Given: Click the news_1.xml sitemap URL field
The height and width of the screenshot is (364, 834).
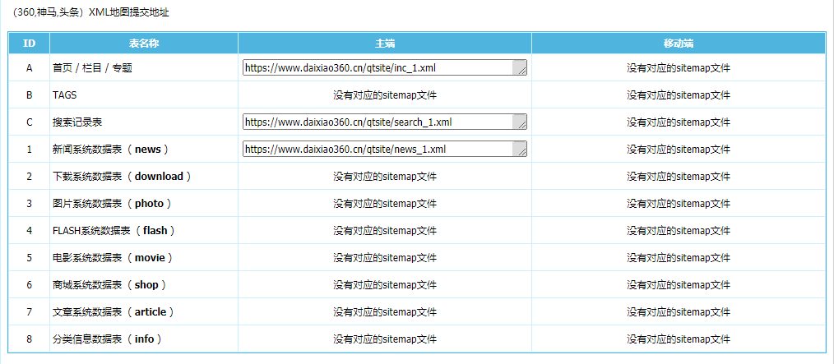Looking at the screenshot, I should tap(378, 150).
